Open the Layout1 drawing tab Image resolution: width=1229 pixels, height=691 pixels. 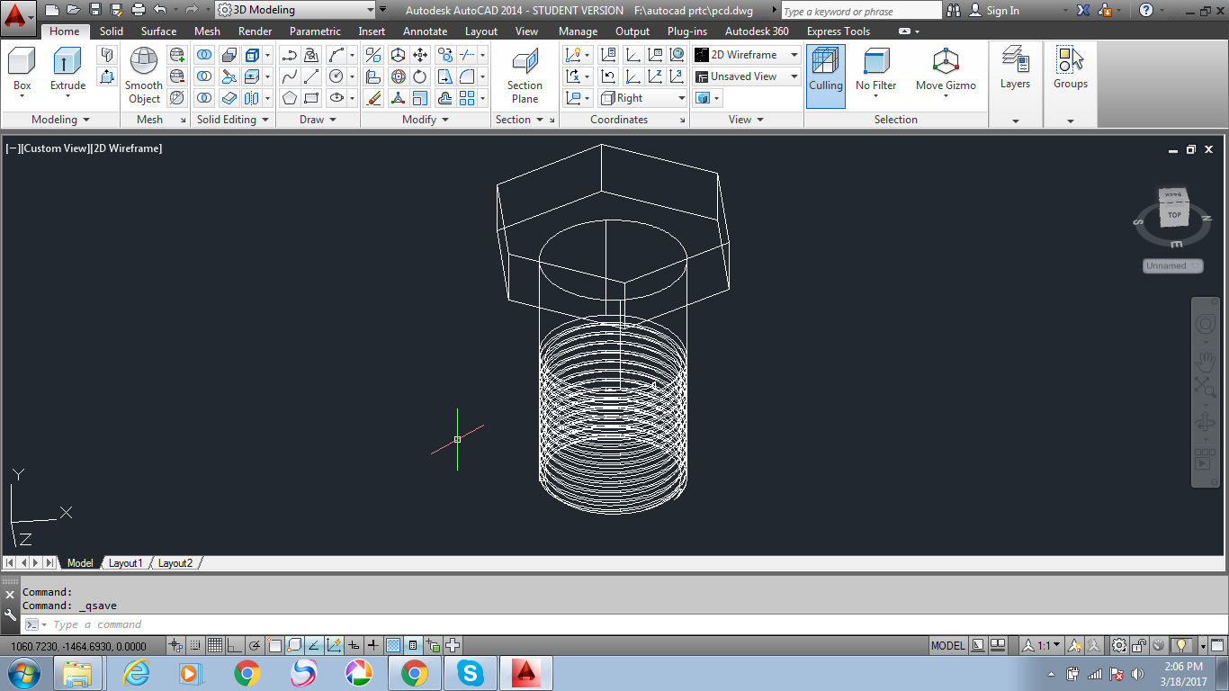pyautogui.click(x=125, y=563)
